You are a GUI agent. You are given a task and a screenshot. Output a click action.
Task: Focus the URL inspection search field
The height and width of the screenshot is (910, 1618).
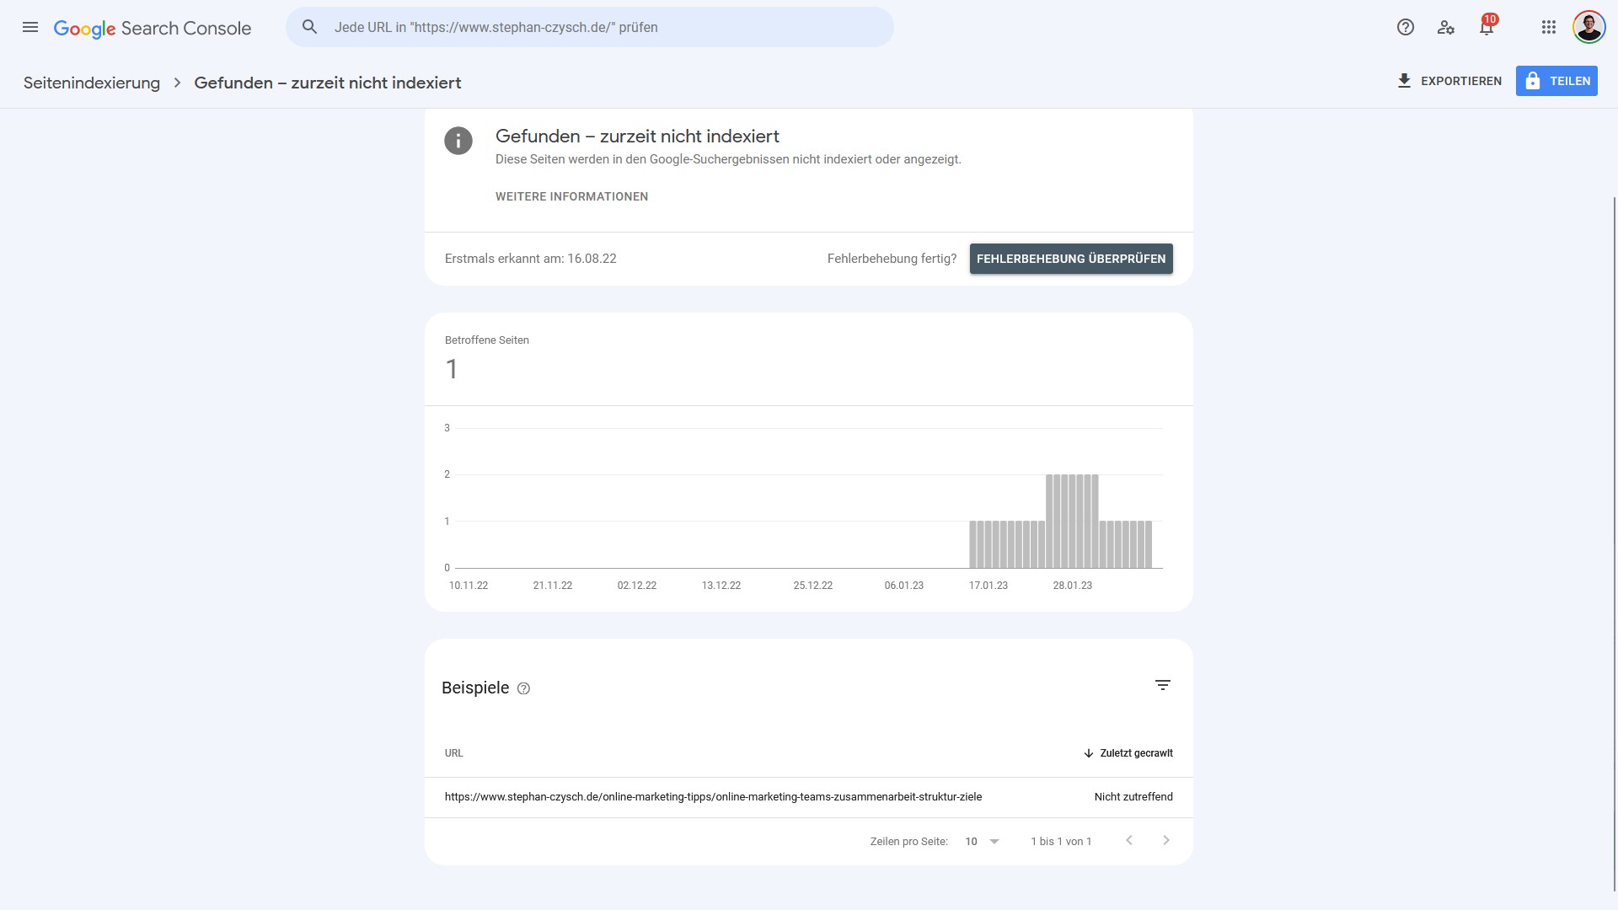point(590,27)
